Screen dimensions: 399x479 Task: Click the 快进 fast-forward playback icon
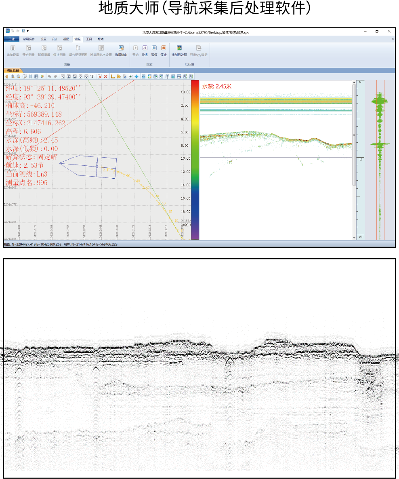145,48
